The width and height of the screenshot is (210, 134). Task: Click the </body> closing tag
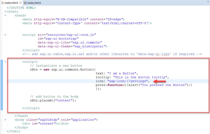21,127
